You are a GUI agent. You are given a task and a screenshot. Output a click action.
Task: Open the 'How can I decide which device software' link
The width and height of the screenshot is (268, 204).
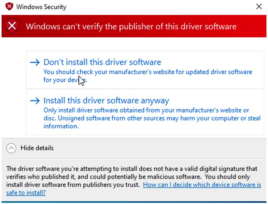(x=134, y=189)
